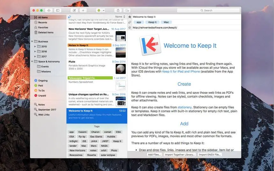Screen dimensions: 274x171
Task: Open Favorites star icon in sidebar
Action: pos(36,27)
